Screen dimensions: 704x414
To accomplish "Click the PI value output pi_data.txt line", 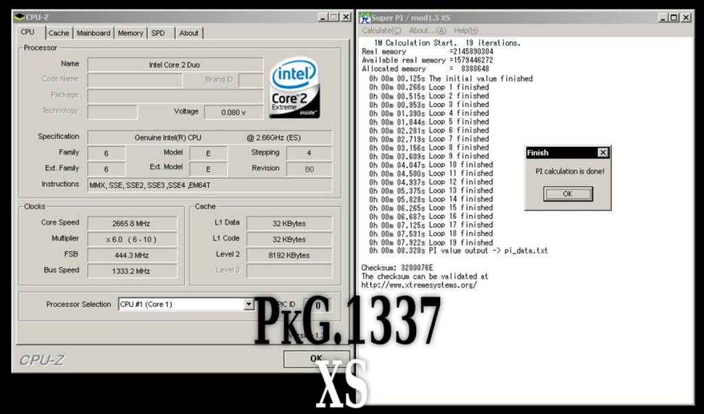I will coord(459,251).
